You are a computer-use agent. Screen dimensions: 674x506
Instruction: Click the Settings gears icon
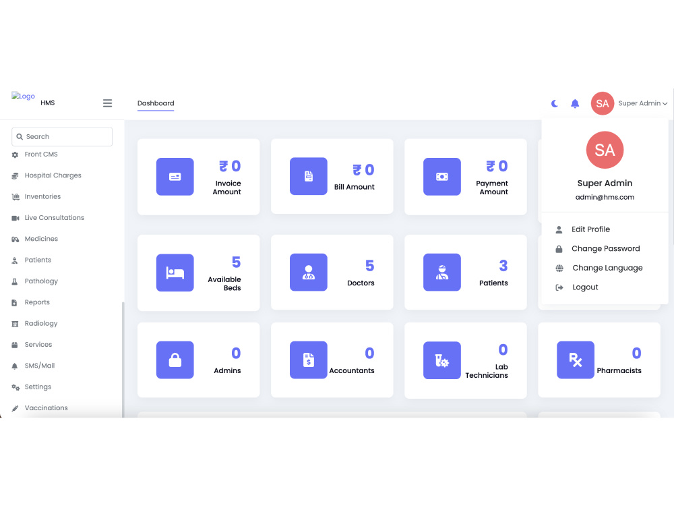point(16,387)
